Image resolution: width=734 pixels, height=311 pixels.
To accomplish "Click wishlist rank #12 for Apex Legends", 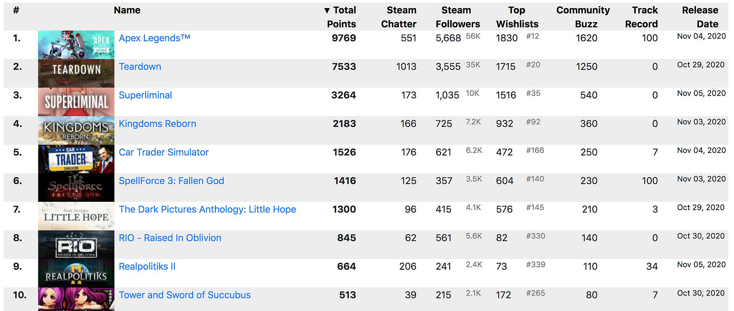I will pyautogui.click(x=532, y=36).
